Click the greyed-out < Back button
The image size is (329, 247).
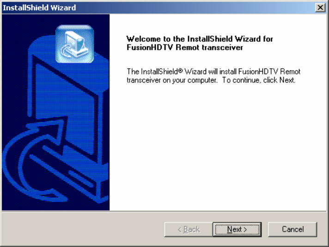(x=189, y=229)
